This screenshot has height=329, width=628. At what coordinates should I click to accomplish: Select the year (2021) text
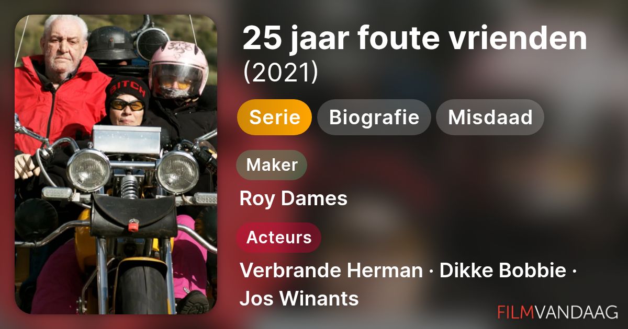click(x=281, y=74)
